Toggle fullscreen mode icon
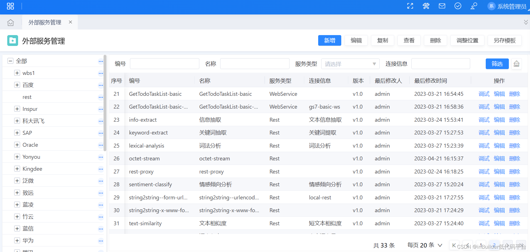The image size is (530, 252). (x=410, y=6)
